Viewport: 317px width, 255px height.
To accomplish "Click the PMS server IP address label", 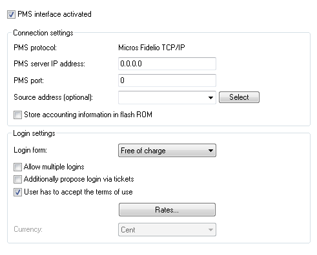I will point(49,64).
